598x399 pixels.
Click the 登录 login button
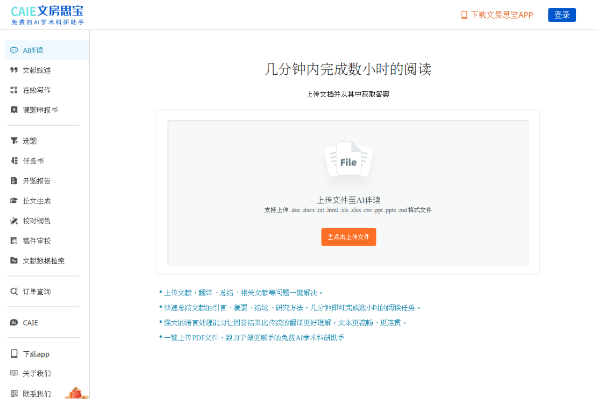click(x=562, y=15)
